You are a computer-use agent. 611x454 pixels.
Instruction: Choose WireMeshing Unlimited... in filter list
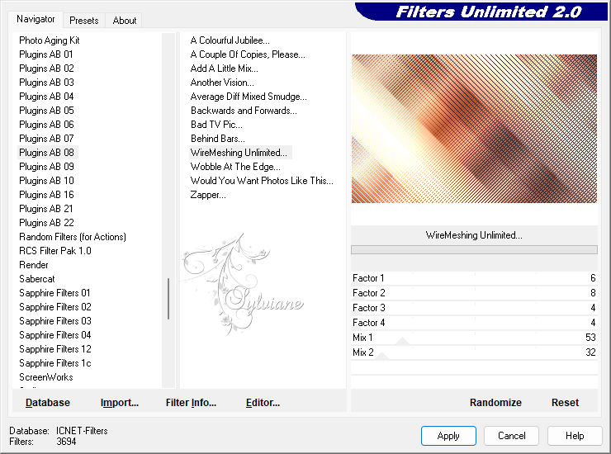(239, 153)
